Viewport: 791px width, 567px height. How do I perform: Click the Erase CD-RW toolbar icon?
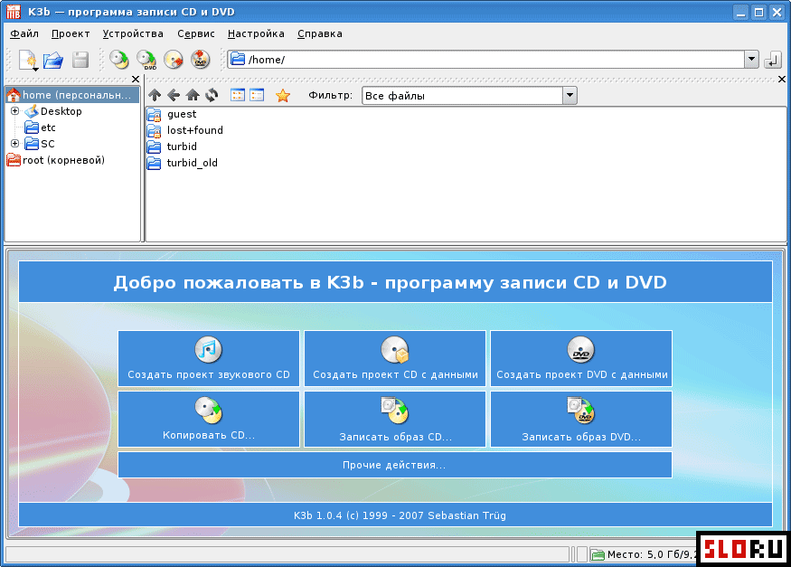coord(174,60)
